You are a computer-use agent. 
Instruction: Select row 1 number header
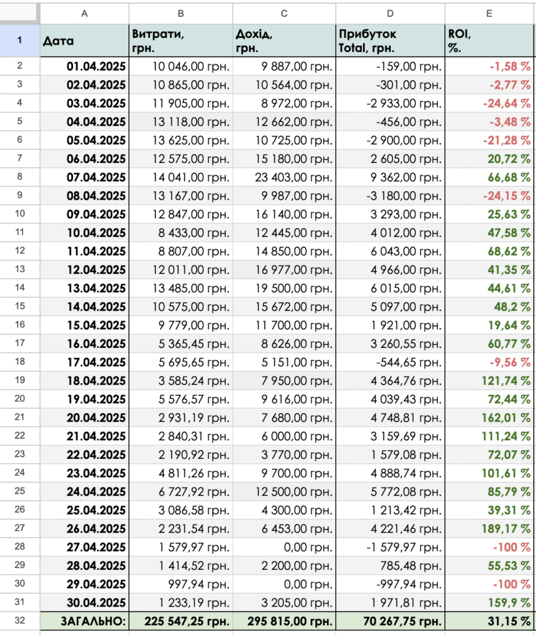click(20, 41)
